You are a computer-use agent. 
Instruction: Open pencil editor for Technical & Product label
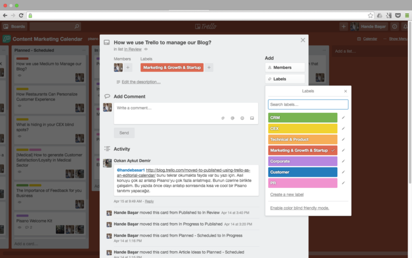click(x=343, y=139)
